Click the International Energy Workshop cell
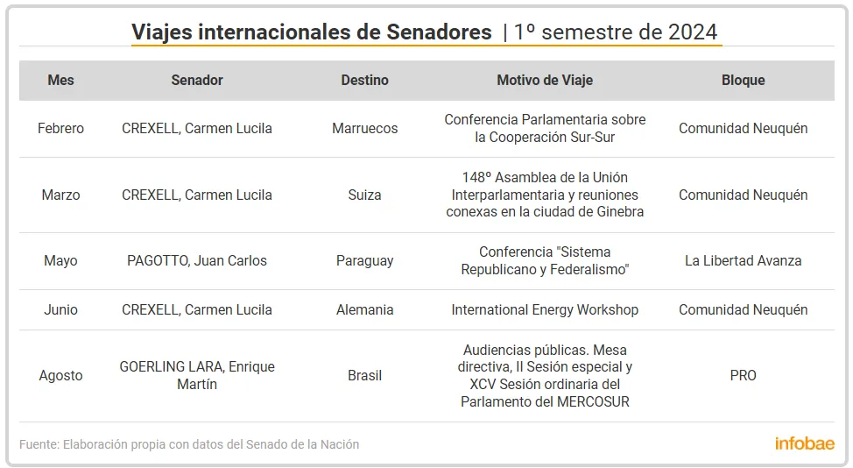This screenshot has height=468, width=853. coord(545,309)
